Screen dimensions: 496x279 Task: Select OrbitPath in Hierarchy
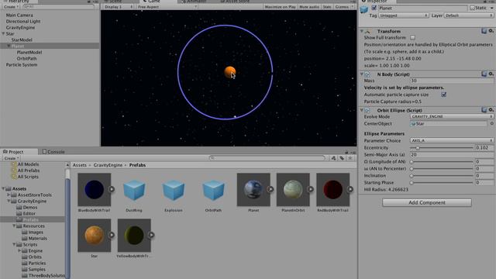click(x=26, y=59)
